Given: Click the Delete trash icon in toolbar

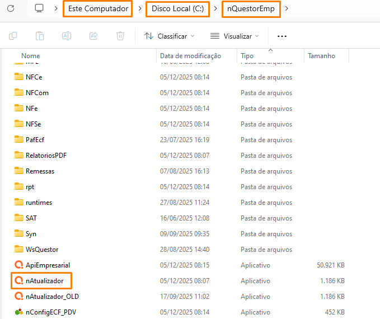Looking at the screenshot, I should 120,36.
